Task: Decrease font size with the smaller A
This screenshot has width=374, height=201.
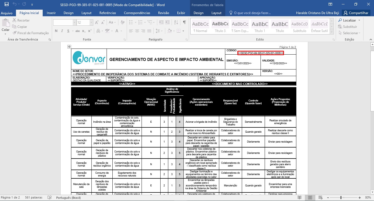Action: click(x=102, y=22)
